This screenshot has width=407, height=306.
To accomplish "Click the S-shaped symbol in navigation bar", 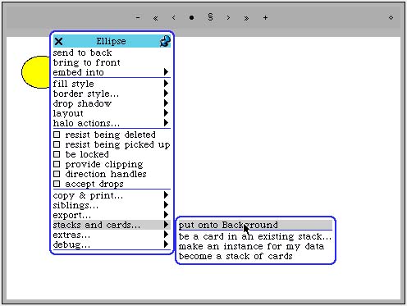I will (210, 17).
